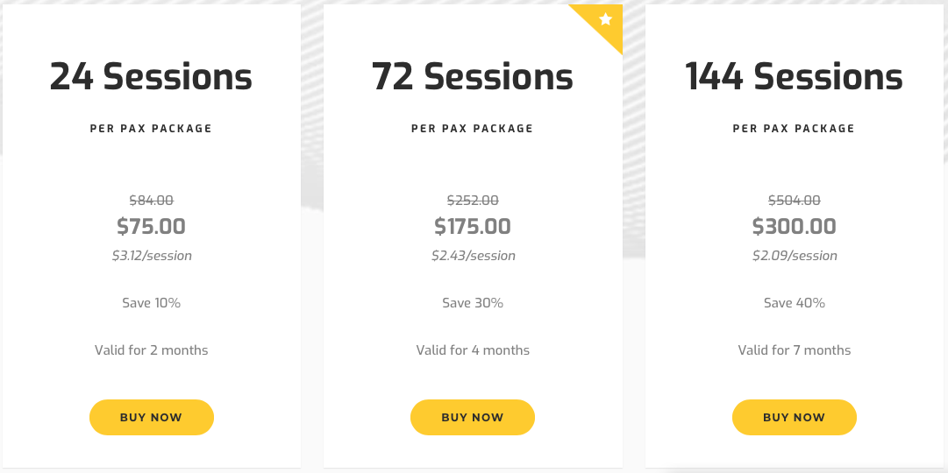Click the crossed-out $252.00 original price
Viewport: 948px width, 473px height.
473,200
